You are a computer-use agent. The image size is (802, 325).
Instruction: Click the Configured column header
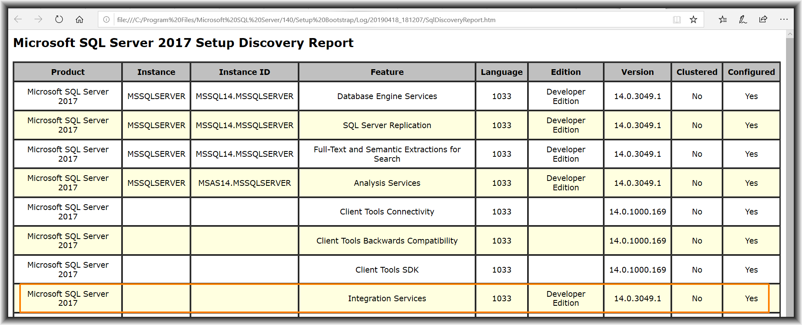(752, 72)
